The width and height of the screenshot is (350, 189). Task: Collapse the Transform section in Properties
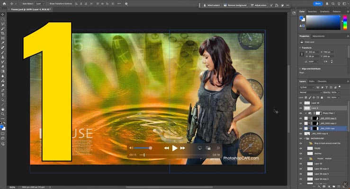click(x=300, y=47)
